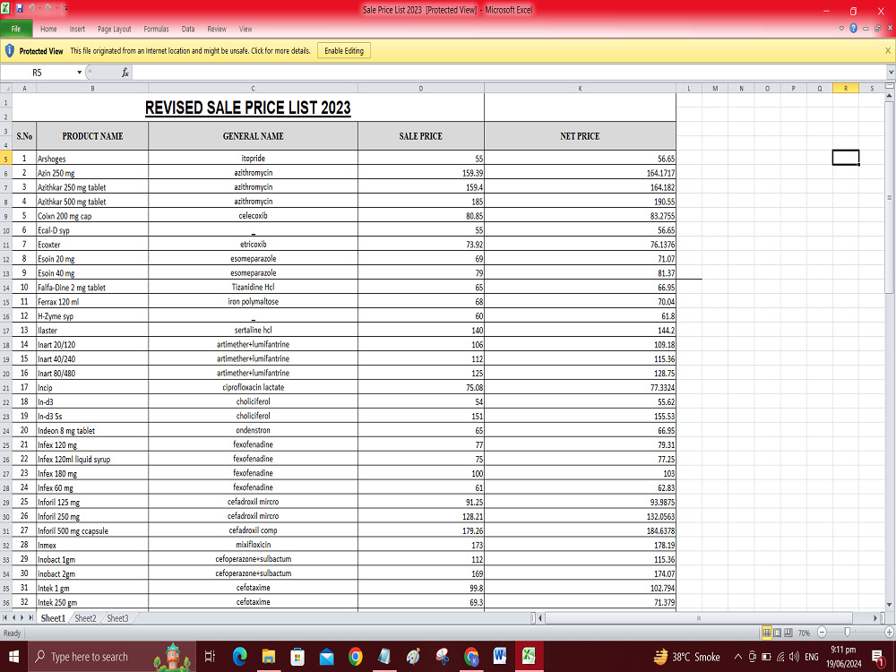Close the Protected View message bar

[x=887, y=51]
